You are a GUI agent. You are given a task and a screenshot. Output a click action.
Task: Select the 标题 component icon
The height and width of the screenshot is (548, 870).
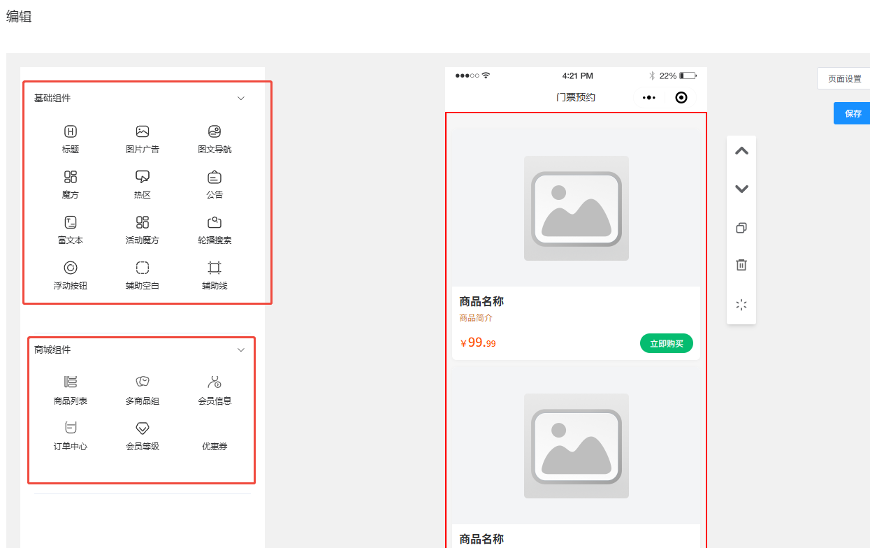(70, 138)
